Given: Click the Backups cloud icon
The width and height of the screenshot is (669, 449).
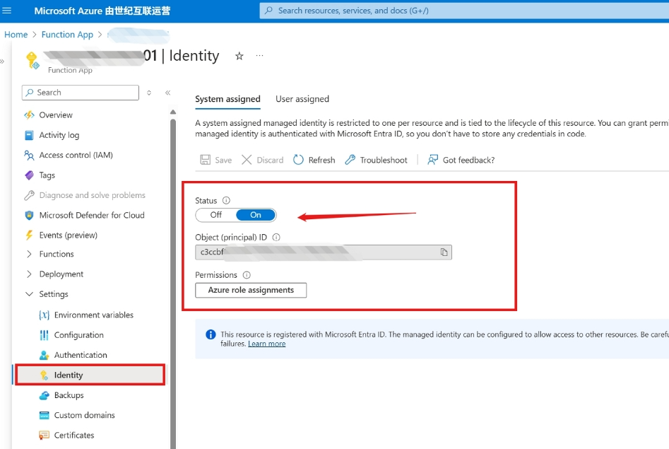Looking at the screenshot, I should [x=44, y=395].
